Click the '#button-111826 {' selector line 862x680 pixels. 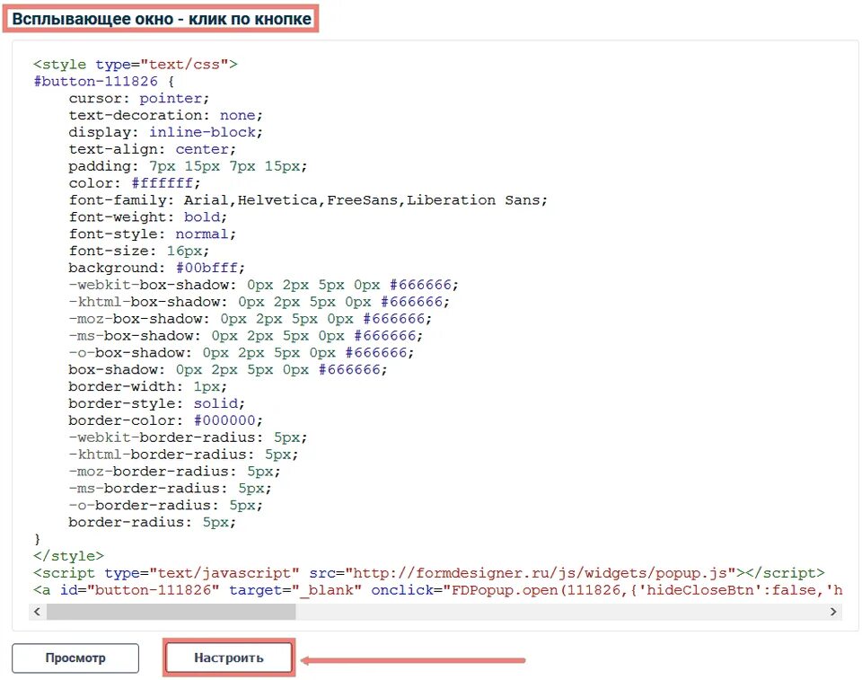coord(104,82)
